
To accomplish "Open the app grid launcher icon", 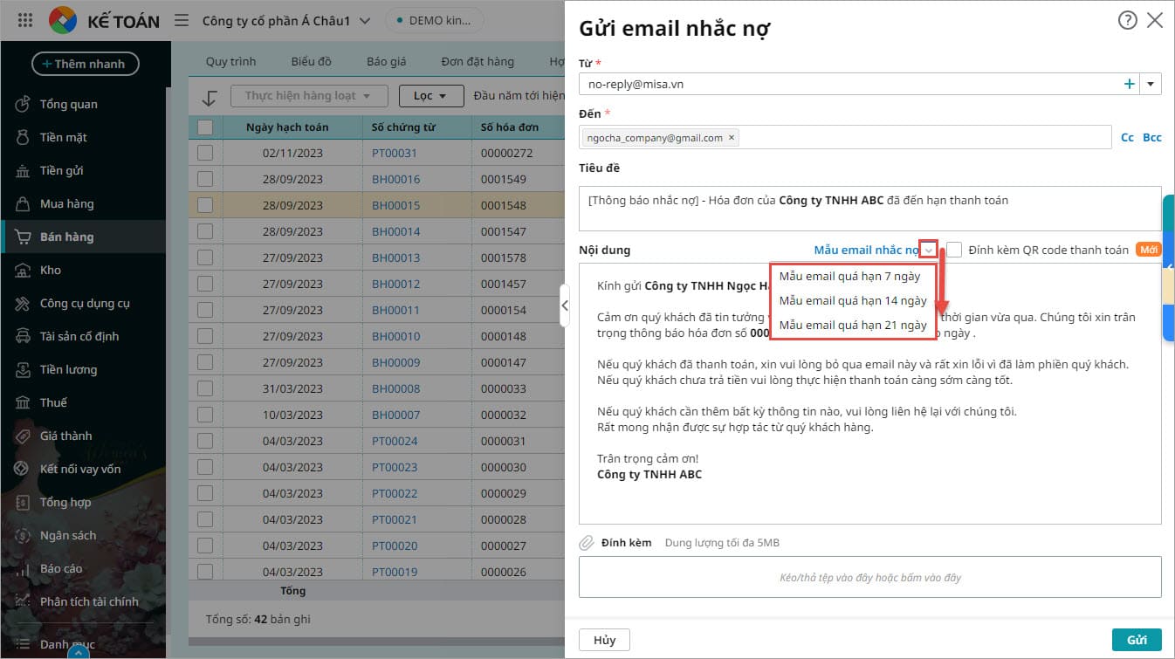I will (25, 20).
